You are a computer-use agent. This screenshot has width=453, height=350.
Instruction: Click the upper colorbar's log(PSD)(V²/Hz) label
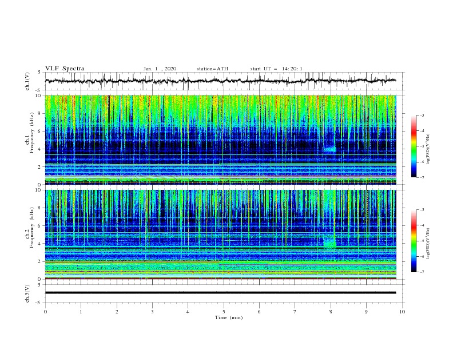pyautogui.click(x=428, y=149)
